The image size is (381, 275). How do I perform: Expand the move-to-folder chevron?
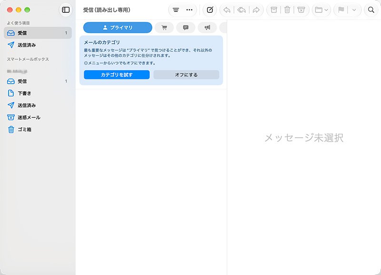(x=326, y=10)
